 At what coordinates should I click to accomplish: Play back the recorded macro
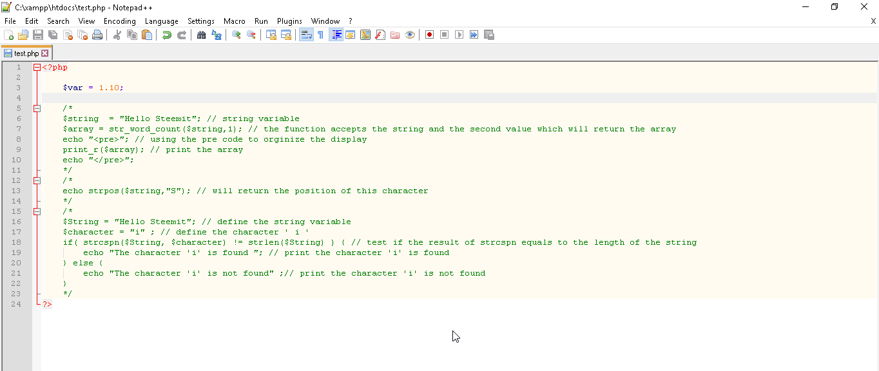coord(459,35)
